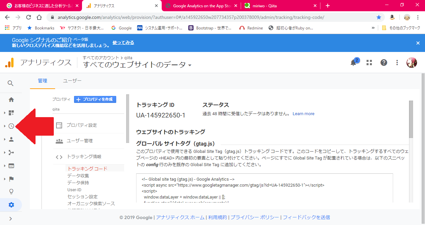425x225 pixels.
Task: Show more bookmarks with the » chevron
Action: [x=373, y=28]
